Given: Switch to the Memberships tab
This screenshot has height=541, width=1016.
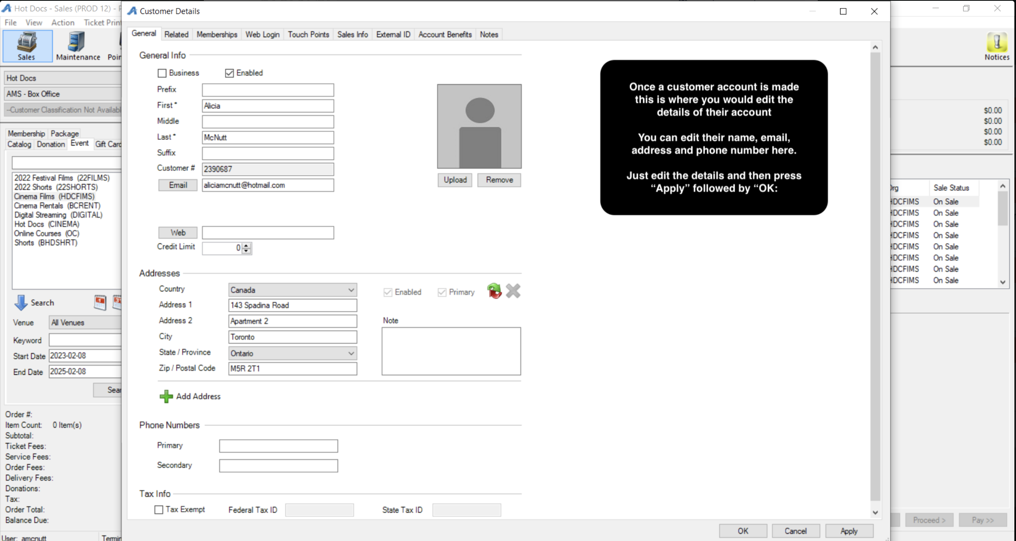Looking at the screenshot, I should [217, 35].
